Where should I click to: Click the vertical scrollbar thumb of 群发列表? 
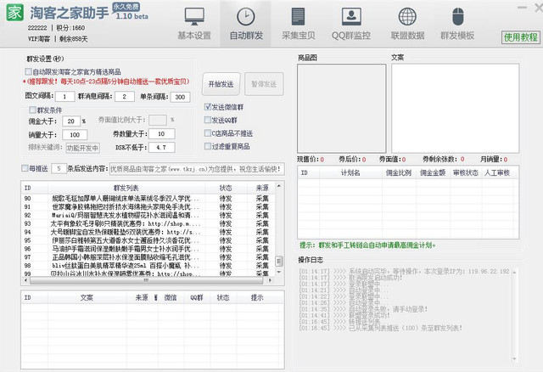click(x=279, y=261)
